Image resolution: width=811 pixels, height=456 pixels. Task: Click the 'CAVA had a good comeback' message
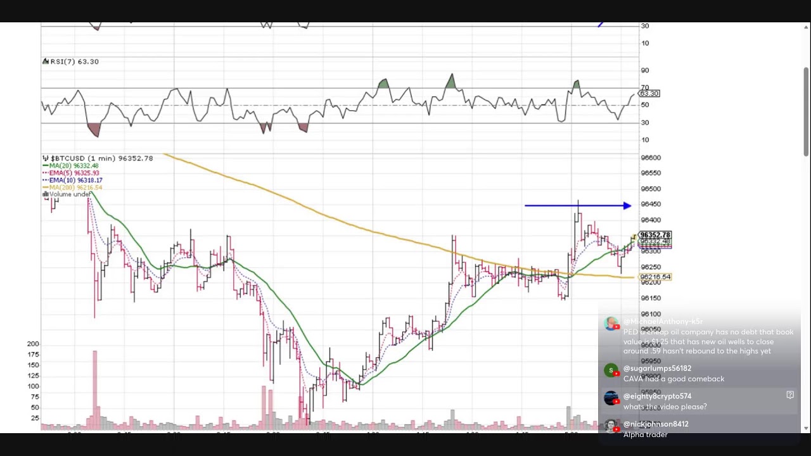pos(674,379)
